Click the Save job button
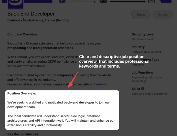This screenshot has width=177, height=136. (141, 15)
